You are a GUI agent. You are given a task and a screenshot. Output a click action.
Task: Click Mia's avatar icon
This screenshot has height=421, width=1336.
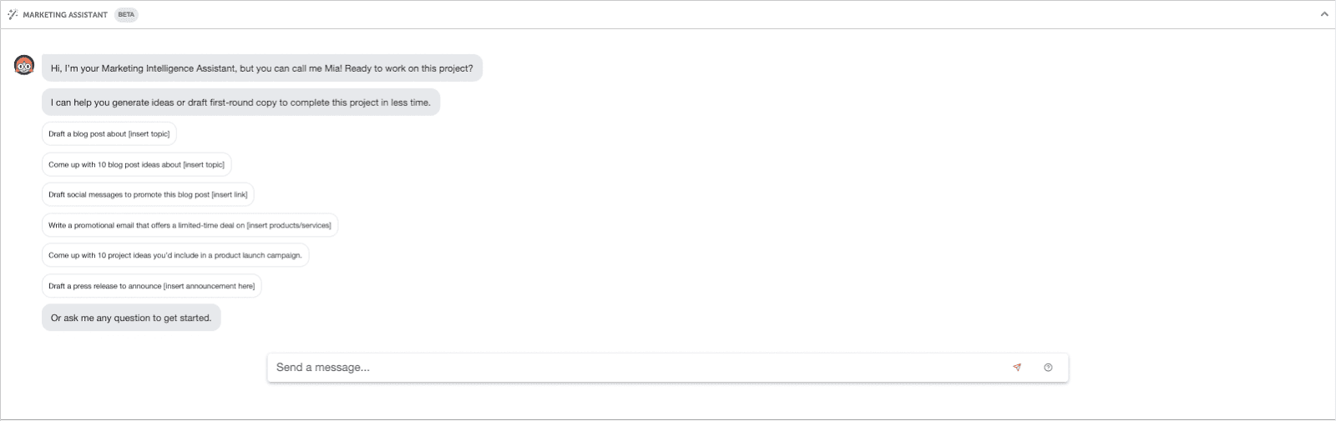tap(24, 65)
